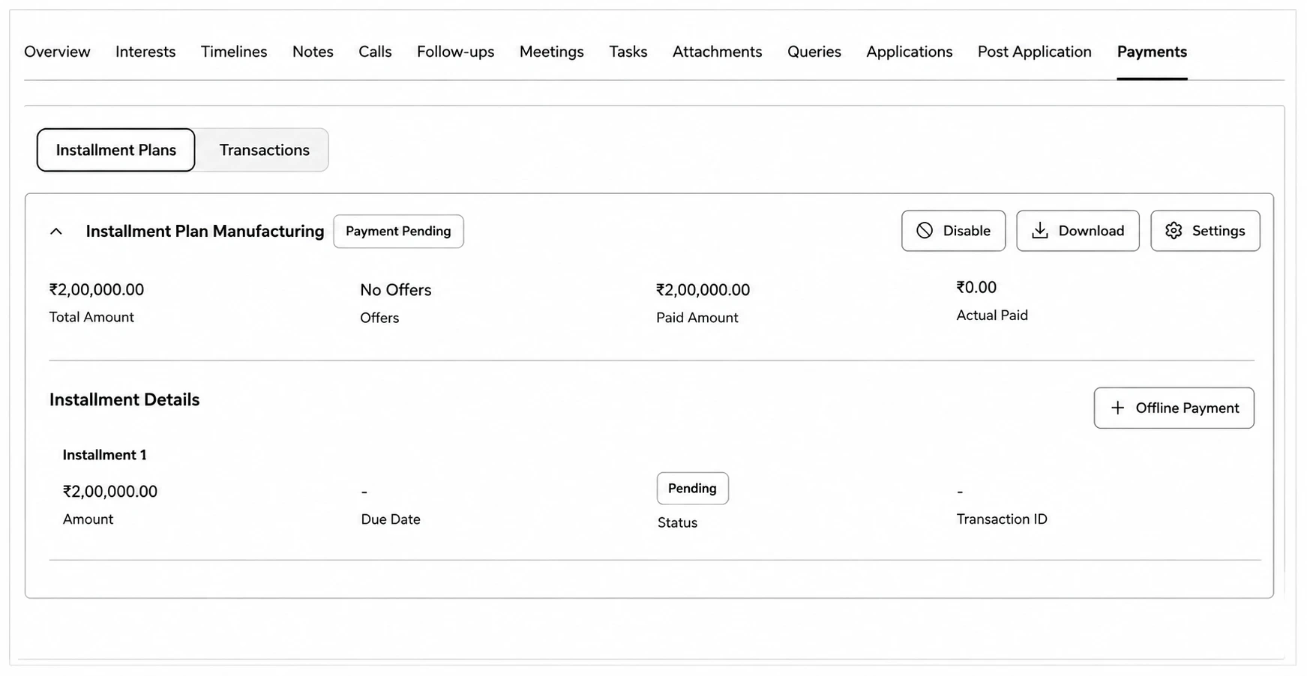
Task: Click the Settings gear icon
Action: [1174, 231]
